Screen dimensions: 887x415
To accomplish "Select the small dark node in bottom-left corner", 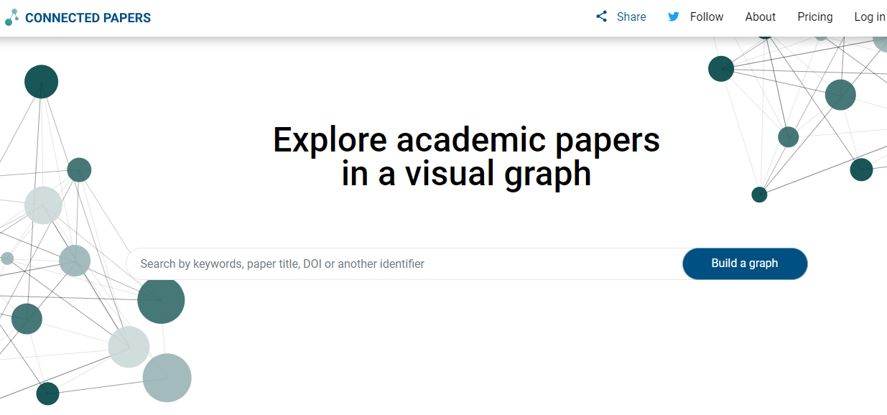I will click(x=47, y=393).
